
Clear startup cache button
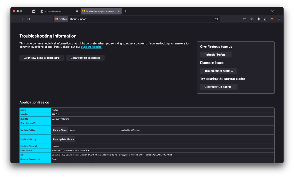(219, 87)
